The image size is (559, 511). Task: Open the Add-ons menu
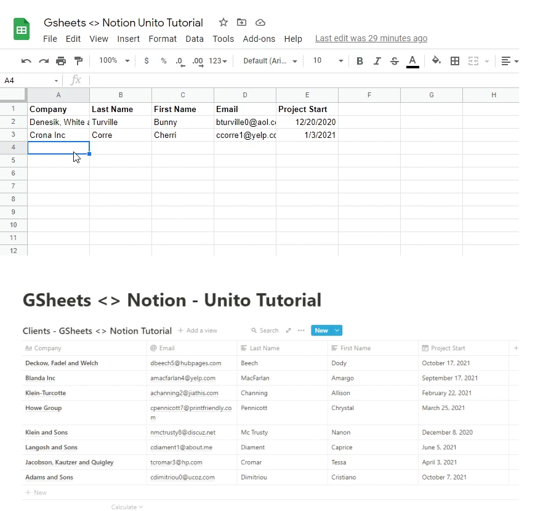(259, 39)
